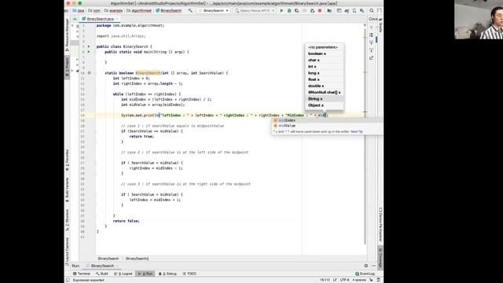This screenshot has height=283, width=503.
Task: Click the 'BinarySearch' class breadcrumb in navigation bar
Action: [x=169, y=10]
